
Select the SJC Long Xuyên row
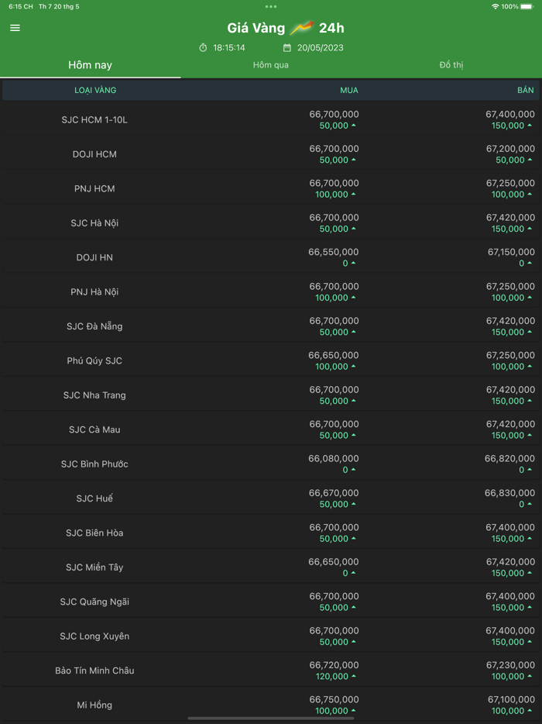click(271, 636)
